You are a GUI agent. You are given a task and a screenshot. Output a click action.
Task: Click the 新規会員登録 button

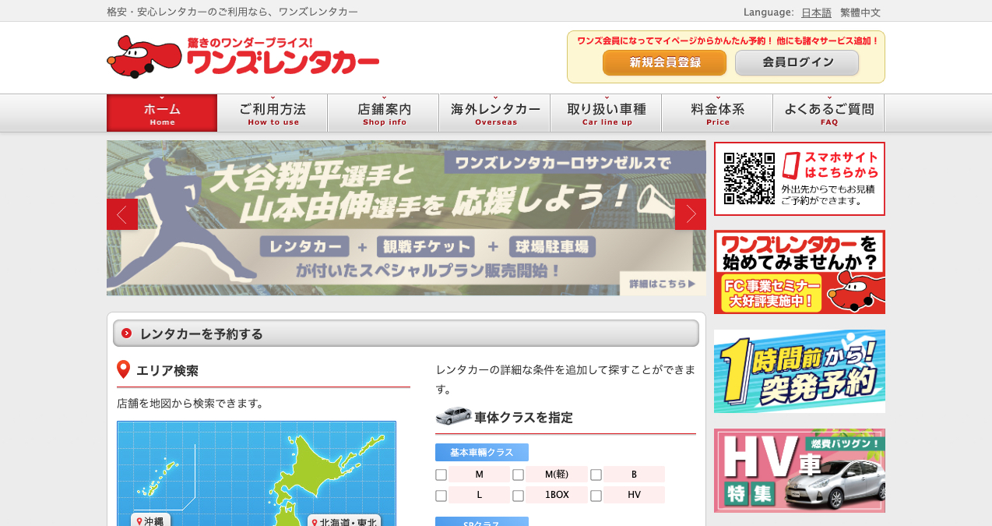664,62
